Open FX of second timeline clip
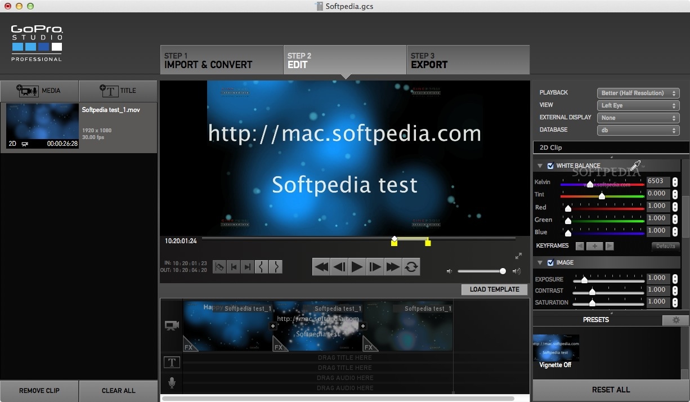 coord(279,345)
